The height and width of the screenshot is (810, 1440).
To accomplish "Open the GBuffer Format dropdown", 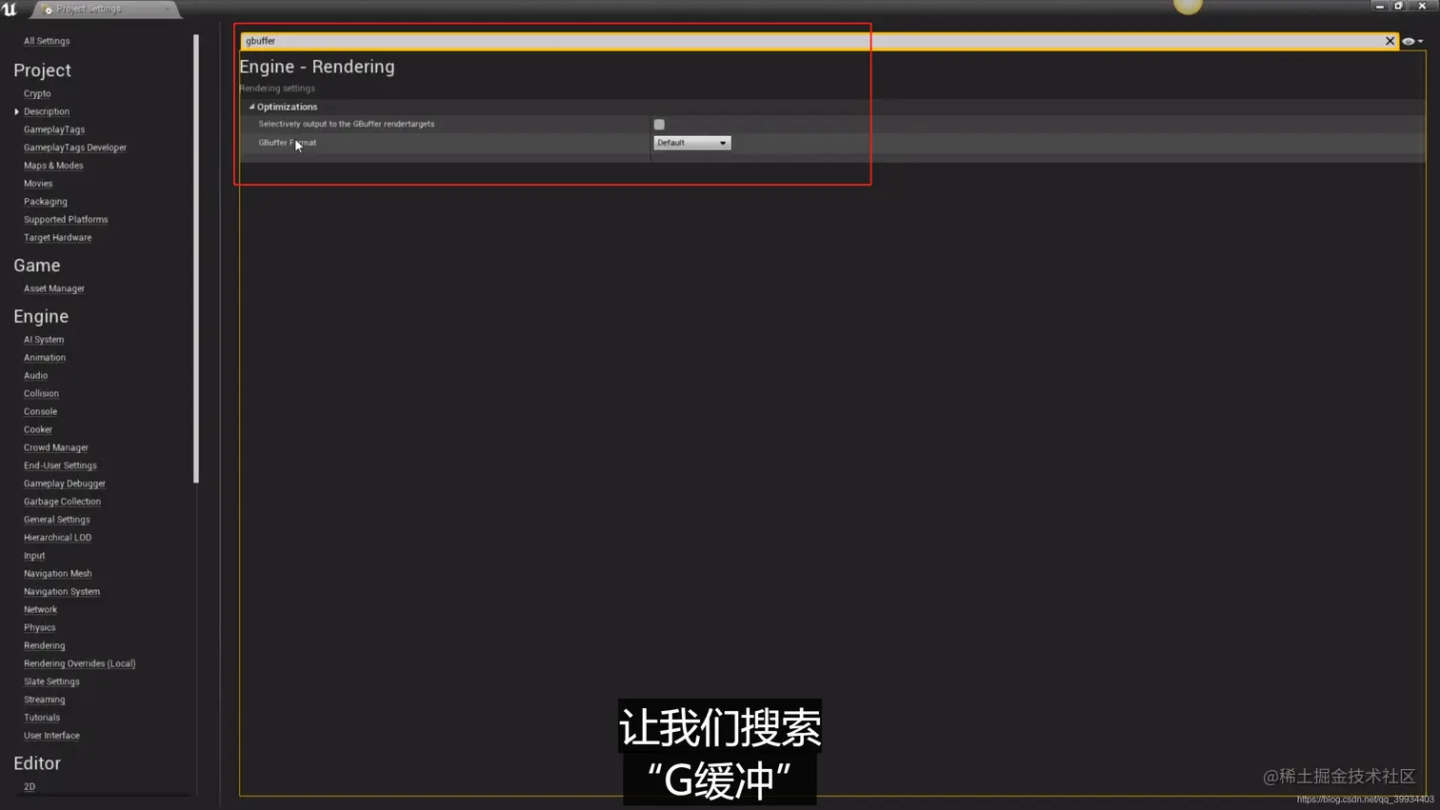I will point(692,143).
